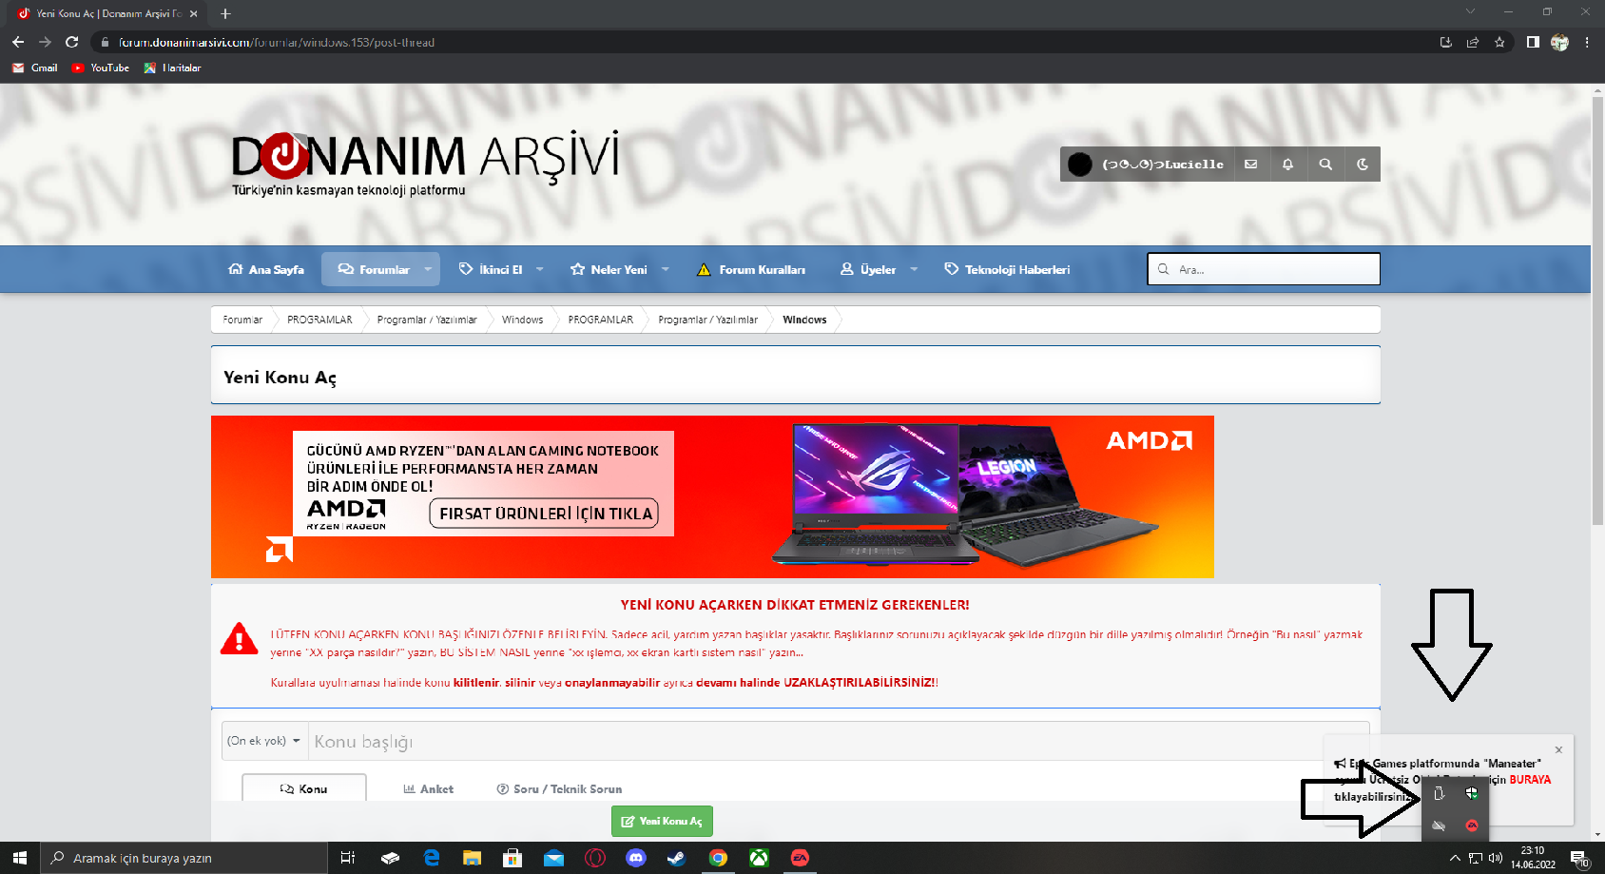The image size is (1605, 874).
Task: Open the Chrome side panel
Action: [1533, 42]
